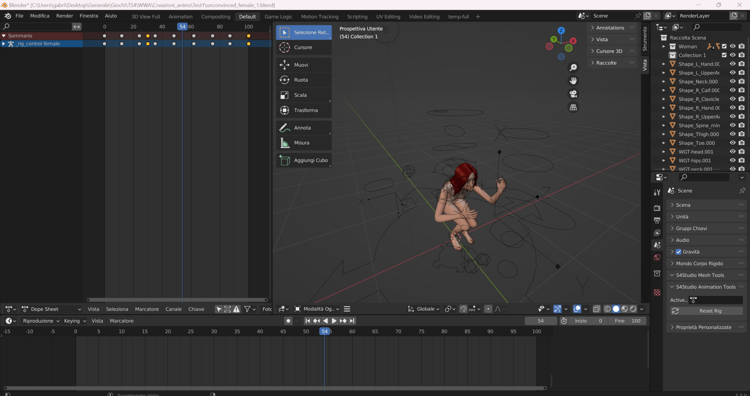Viewport: 750px width, 396px height.
Task: Open the Modifica menu
Action: click(40, 16)
